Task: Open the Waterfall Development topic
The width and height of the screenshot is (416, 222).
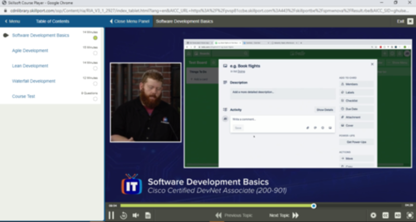Action: [x=34, y=81]
